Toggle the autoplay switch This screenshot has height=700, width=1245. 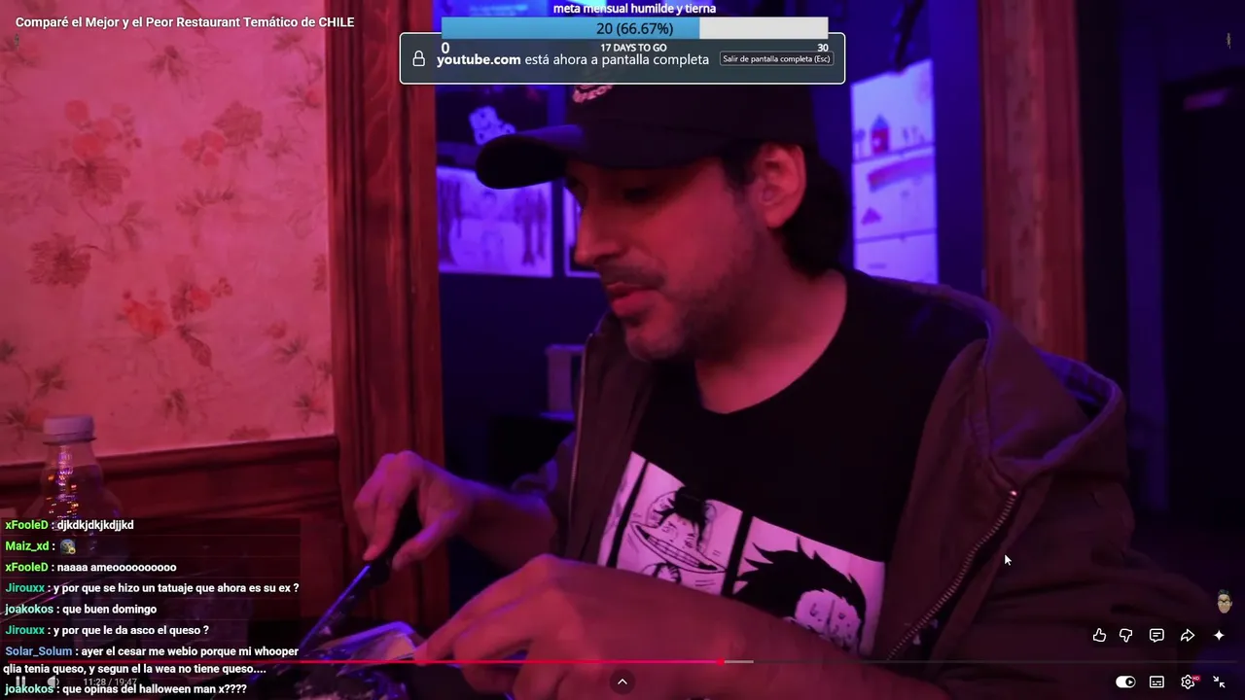[x=1125, y=682]
